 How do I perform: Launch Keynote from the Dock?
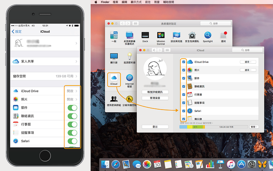coord(220,164)
